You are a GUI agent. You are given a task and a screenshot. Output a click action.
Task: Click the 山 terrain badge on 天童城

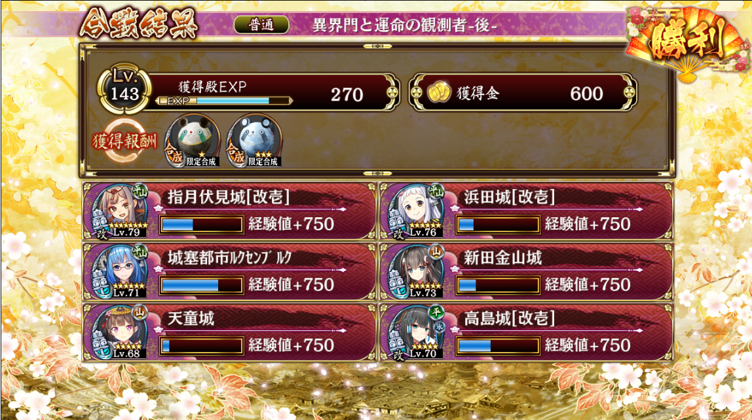pyautogui.click(x=140, y=313)
